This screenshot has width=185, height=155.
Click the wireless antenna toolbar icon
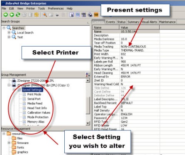[84, 15]
